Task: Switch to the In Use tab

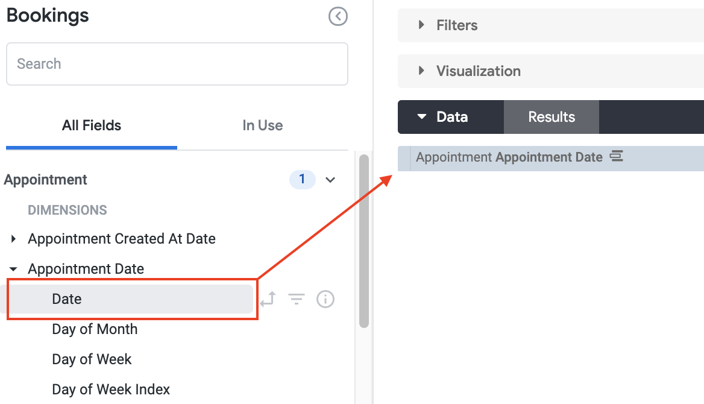Action: (263, 125)
